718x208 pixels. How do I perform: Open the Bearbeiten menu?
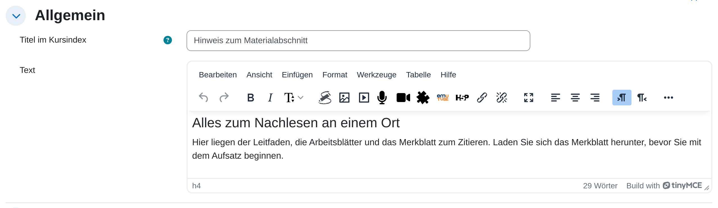coord(218,75)
